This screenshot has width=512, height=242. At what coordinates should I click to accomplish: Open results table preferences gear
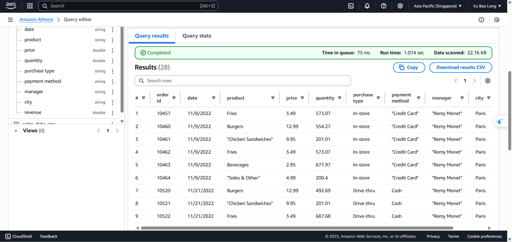(488, 81)
